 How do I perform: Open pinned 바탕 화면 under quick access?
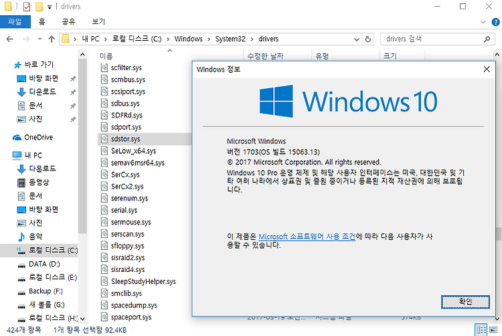[44, 78]
